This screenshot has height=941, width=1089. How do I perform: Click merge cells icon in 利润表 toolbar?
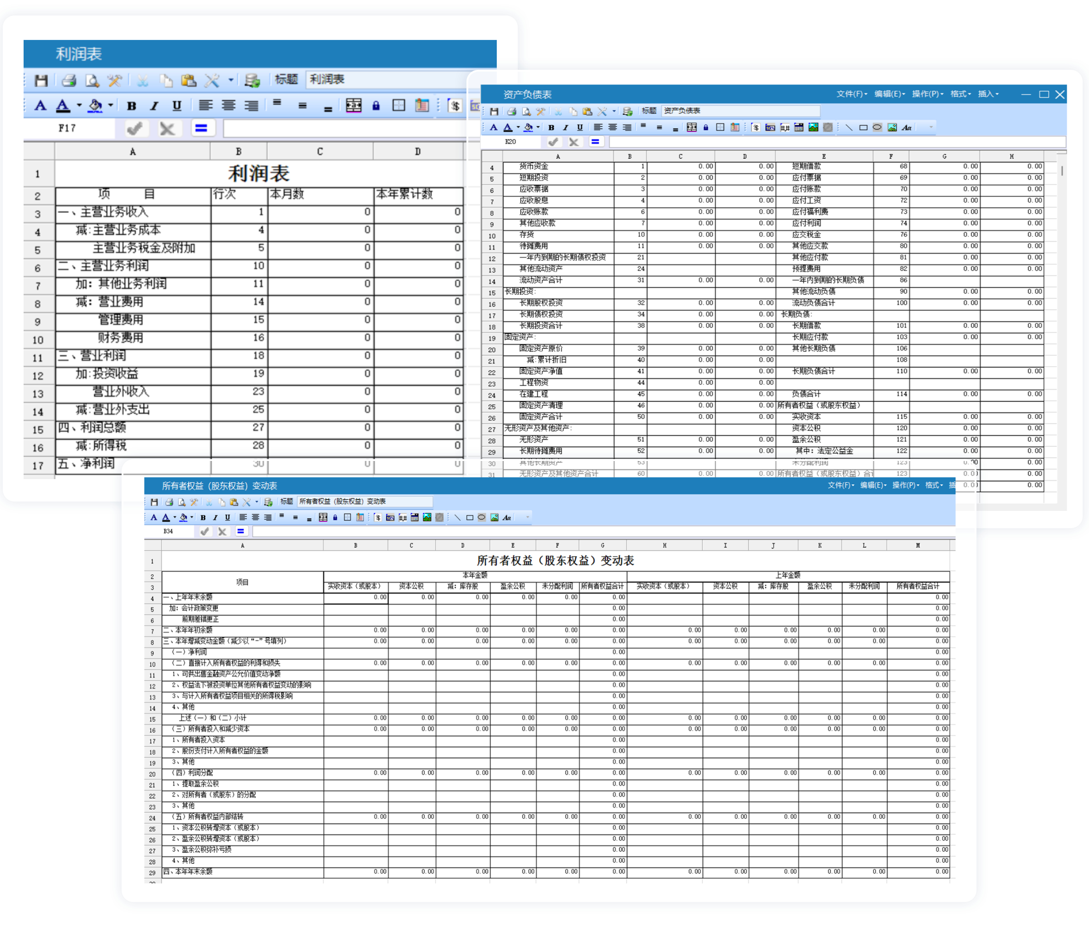point(354,106)
